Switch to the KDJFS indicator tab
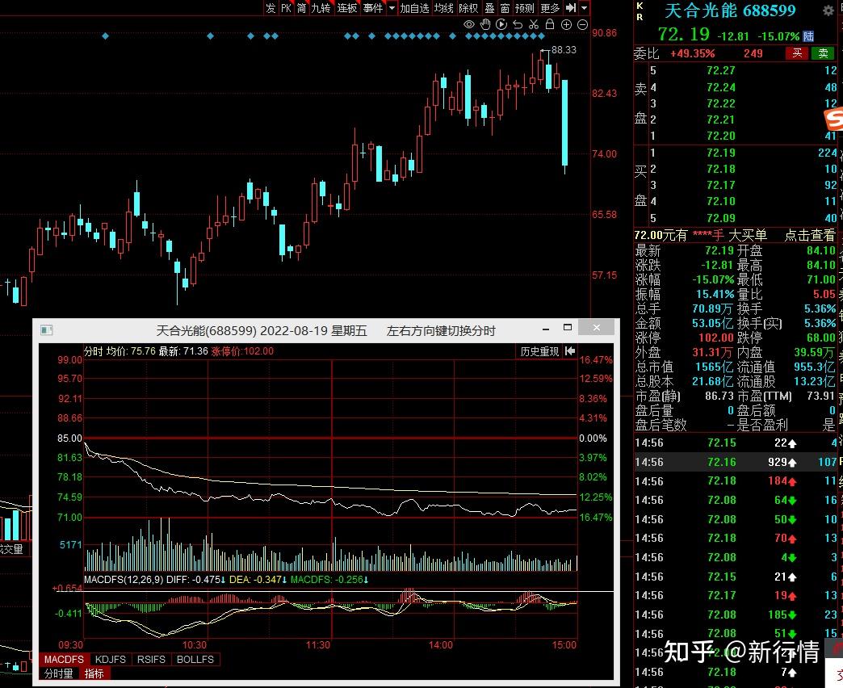Image resolution: width=843 pixels, height=688 pixels. 110,660
